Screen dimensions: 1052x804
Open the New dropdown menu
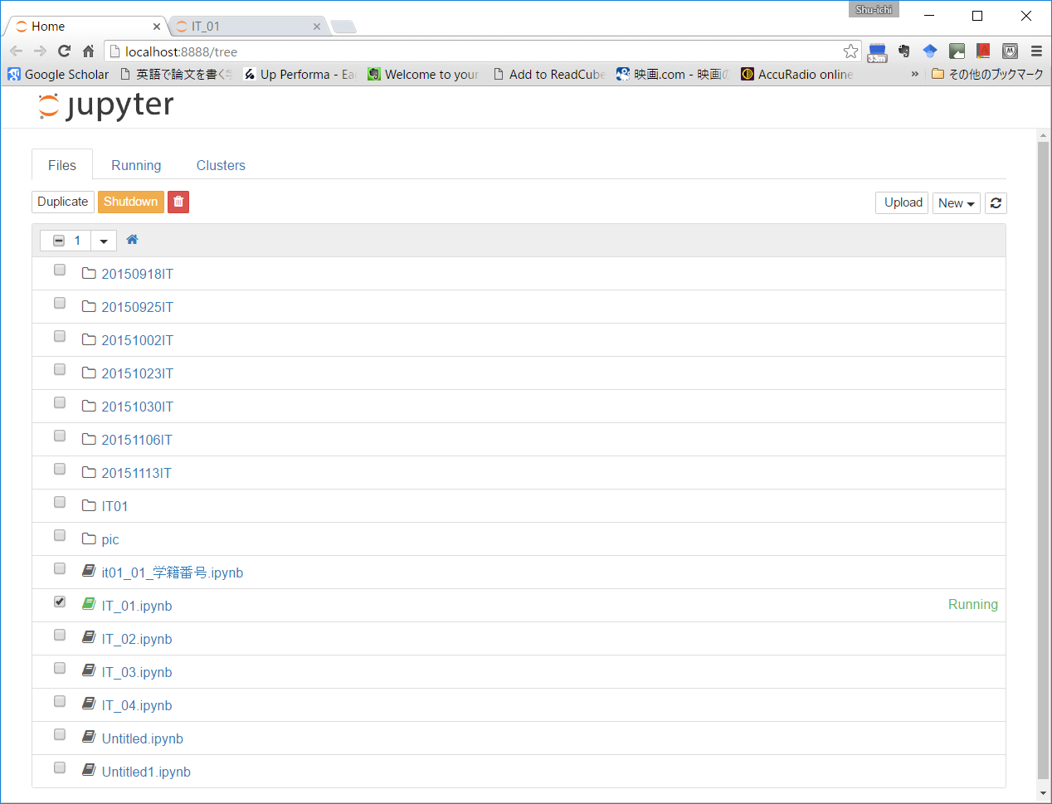coord(956,203)
